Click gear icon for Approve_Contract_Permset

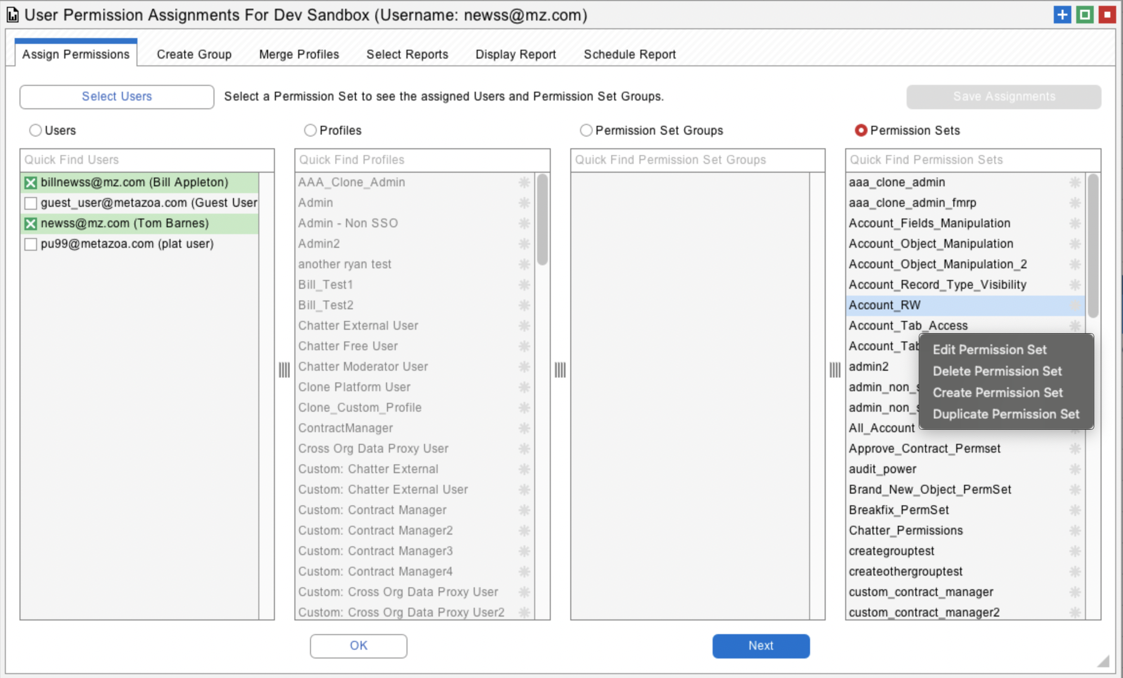(x=1075, y=449)
